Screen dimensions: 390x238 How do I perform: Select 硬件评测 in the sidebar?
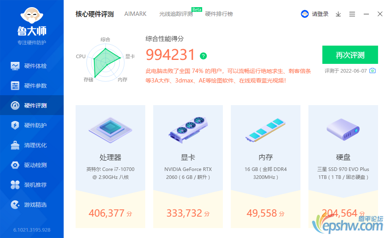(32, 106)
